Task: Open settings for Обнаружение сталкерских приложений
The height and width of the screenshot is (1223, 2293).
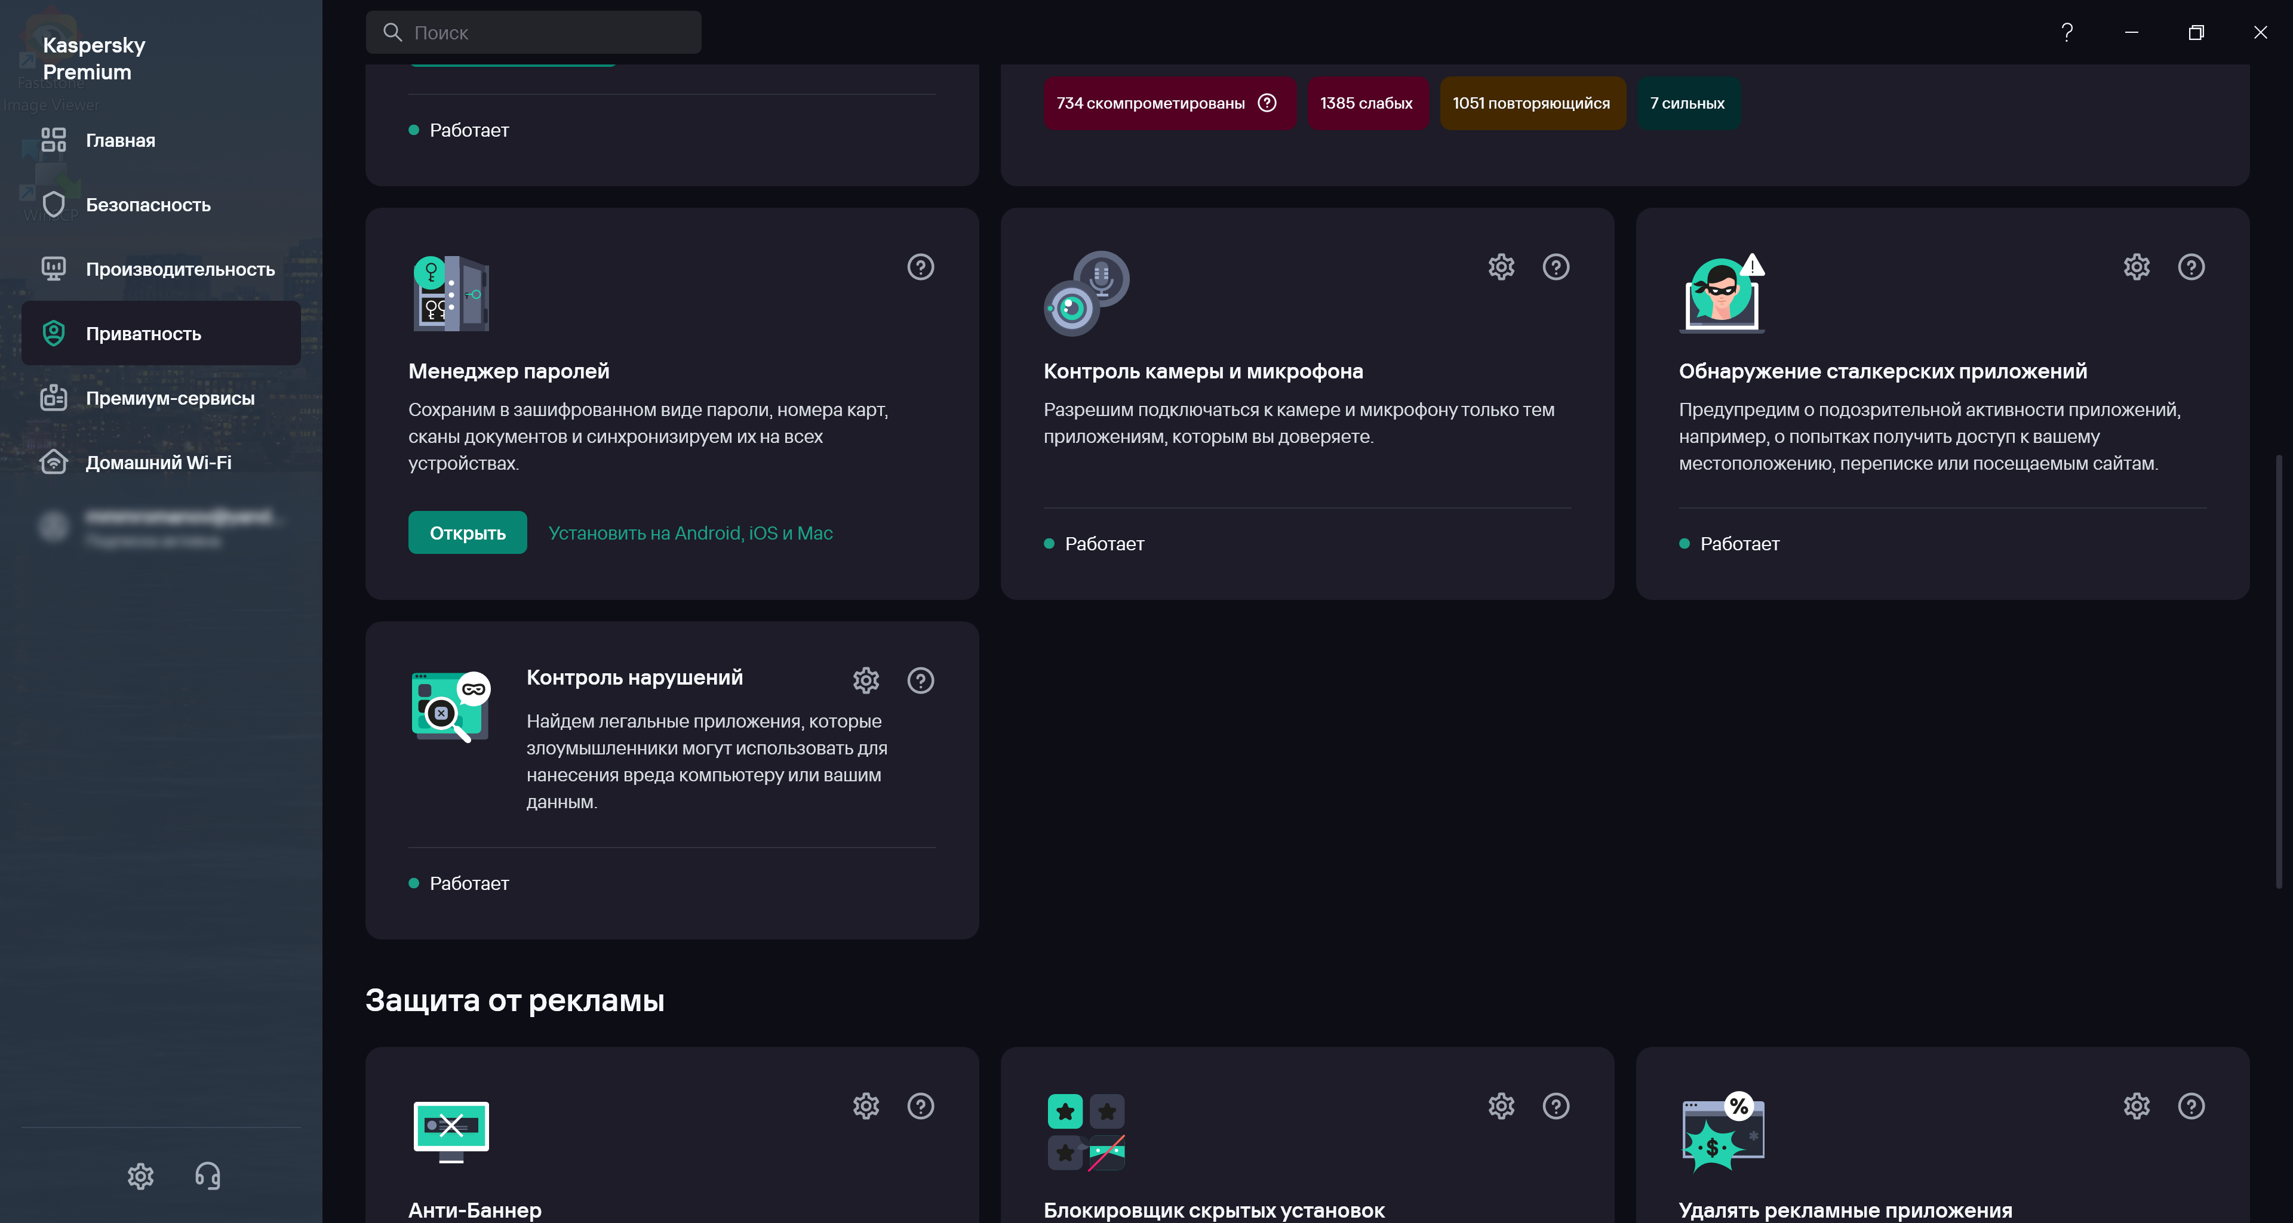Action: pyautogui.click(x=2137, y=267)
